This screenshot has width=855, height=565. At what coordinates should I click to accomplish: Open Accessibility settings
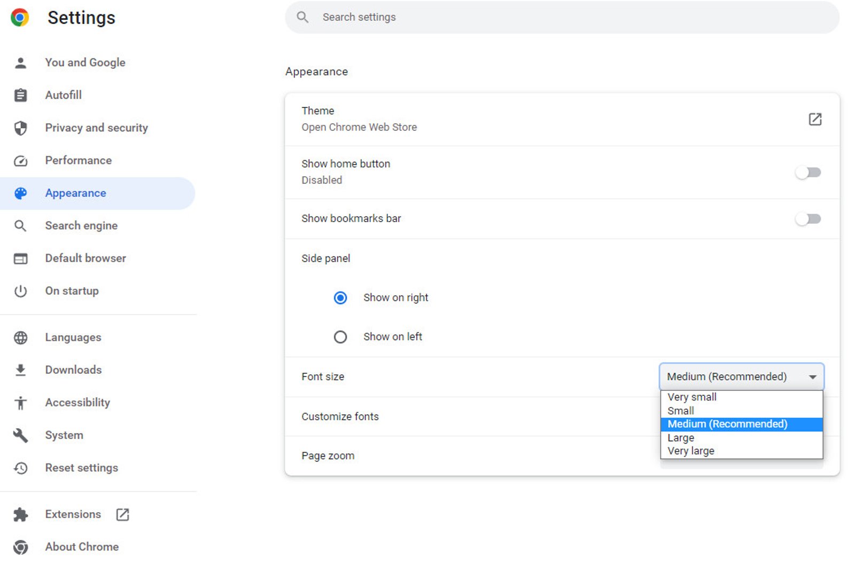[97, 403]
